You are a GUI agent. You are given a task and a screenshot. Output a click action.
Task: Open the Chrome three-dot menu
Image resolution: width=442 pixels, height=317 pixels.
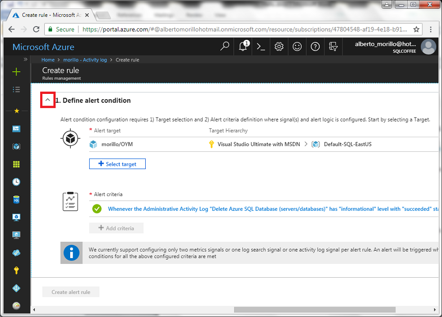click(430, 29)
